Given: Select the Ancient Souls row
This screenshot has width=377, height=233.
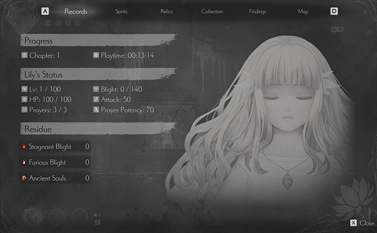Looking at the screenshot, I should click(55, 178).
